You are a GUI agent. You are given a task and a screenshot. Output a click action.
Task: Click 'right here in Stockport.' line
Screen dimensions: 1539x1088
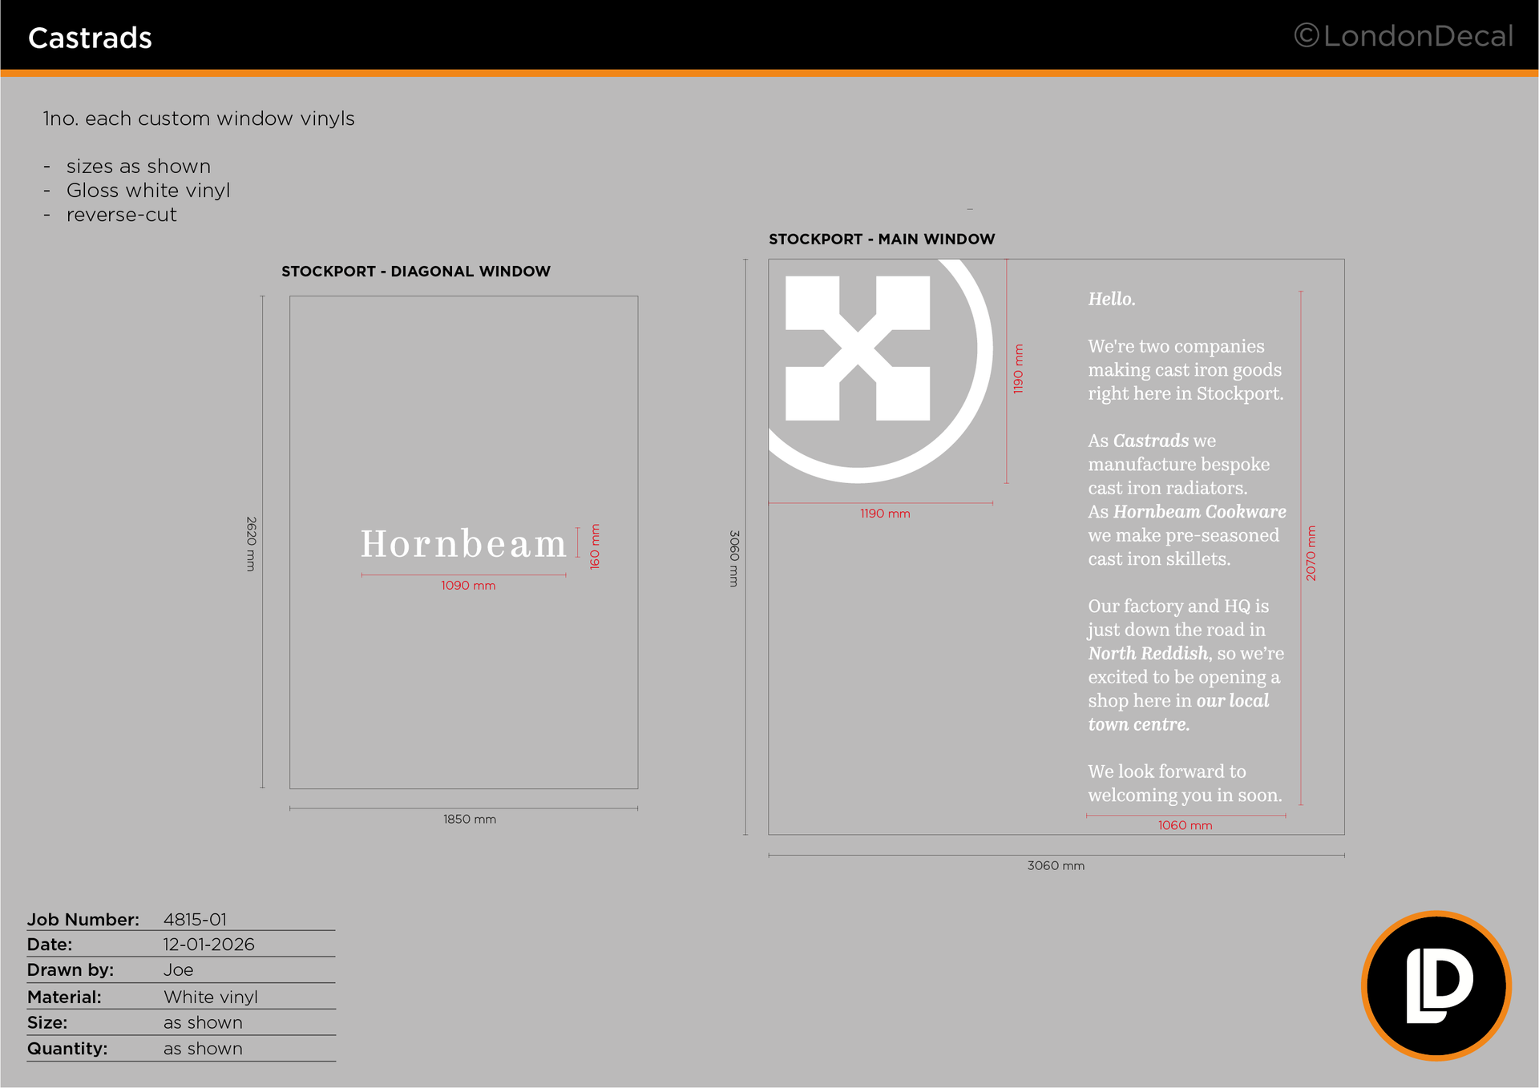pyautogui.click(x=1186, y=393)
